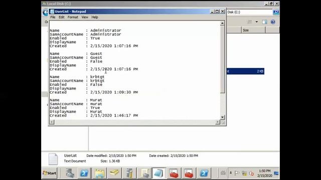Click the yellow open-folder taskbar icon
321x180 pixels.
pyautogui.click(x=114, y=173)
